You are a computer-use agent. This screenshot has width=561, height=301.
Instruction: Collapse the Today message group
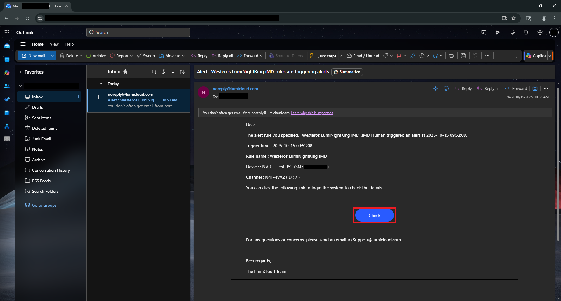[x=101, y=84]
